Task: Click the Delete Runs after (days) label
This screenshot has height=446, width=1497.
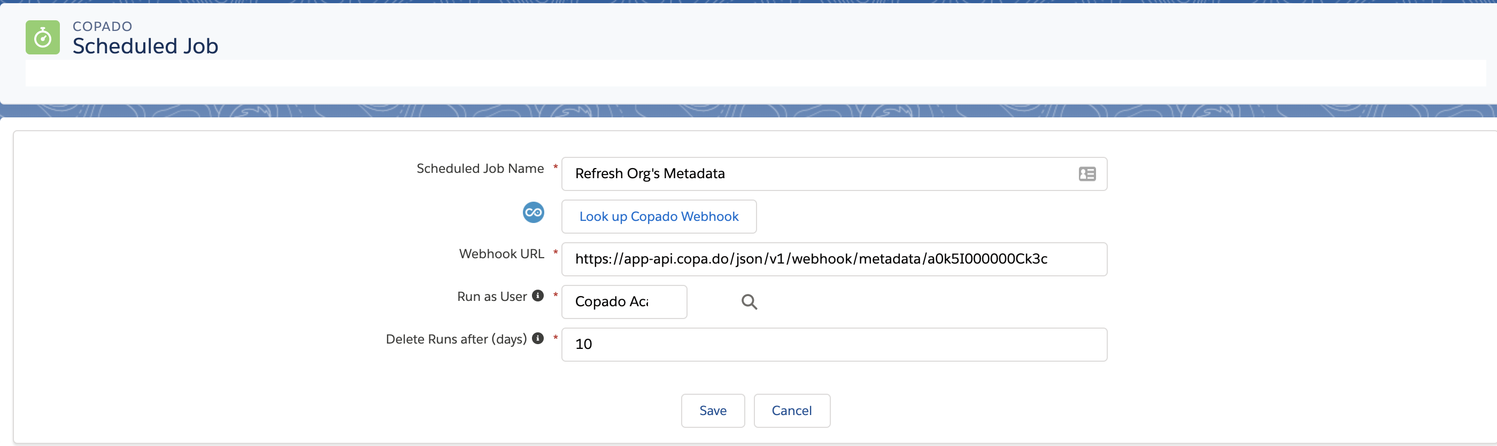Action: (456, 339)
